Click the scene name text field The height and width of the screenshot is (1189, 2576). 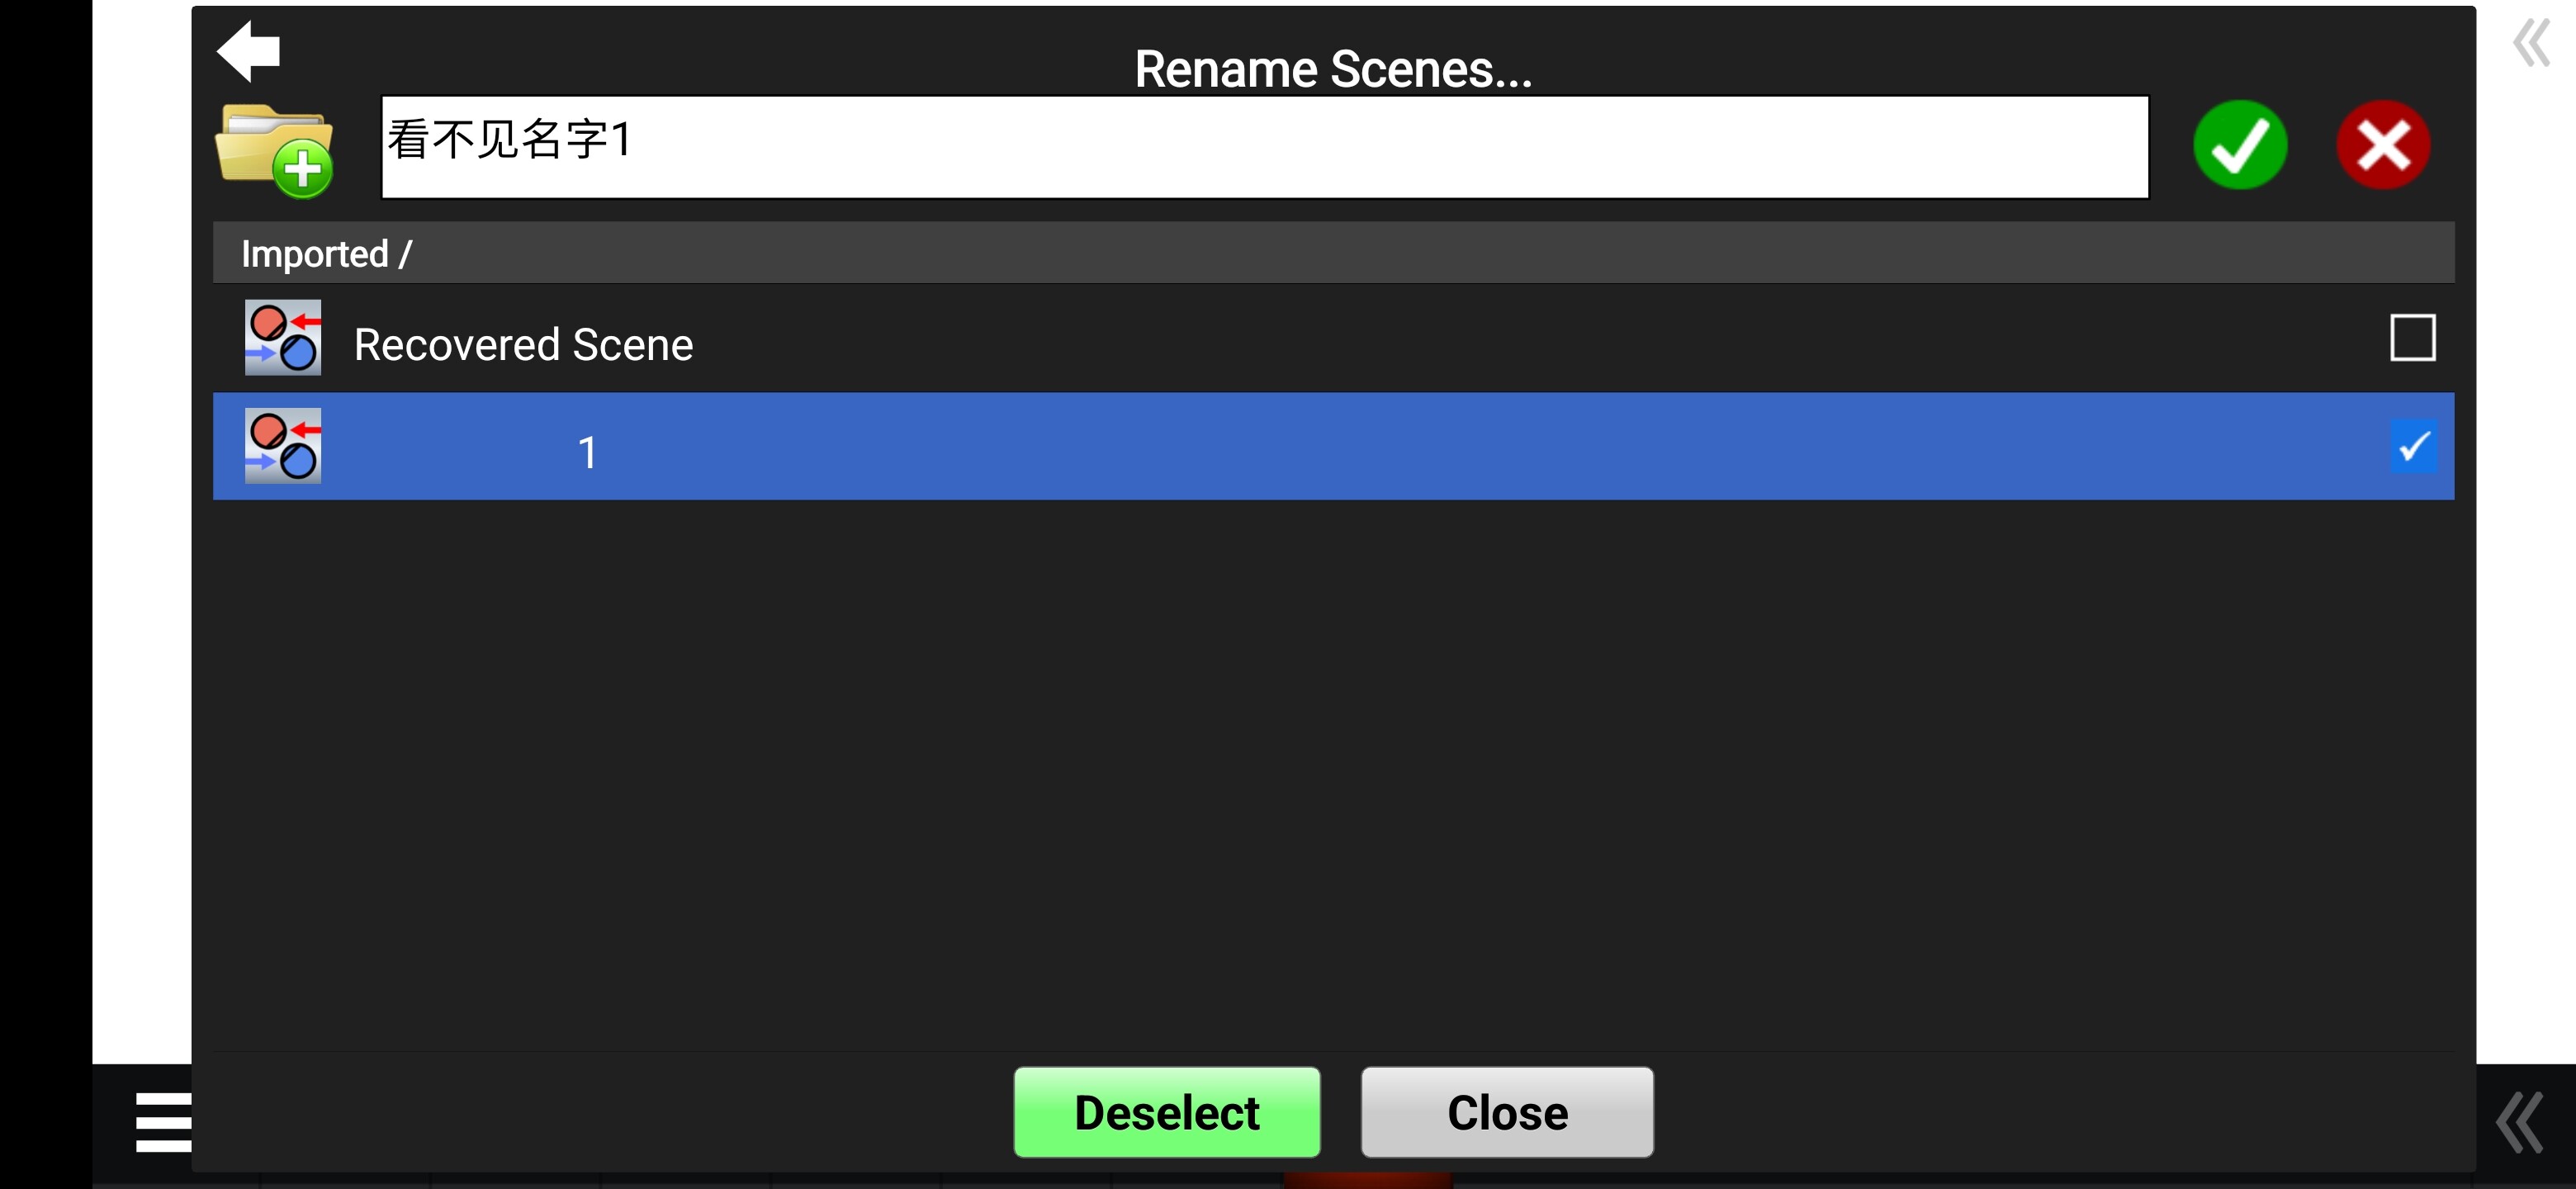pos(1264,147)
